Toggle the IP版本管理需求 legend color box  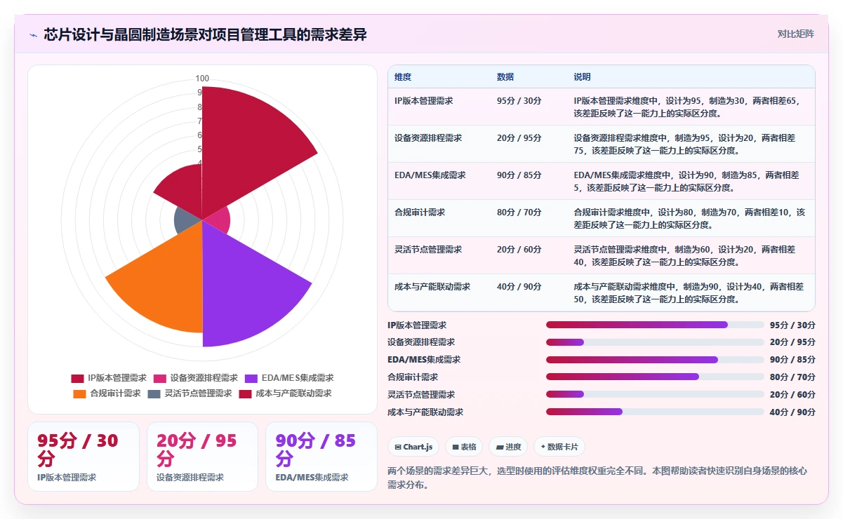coord(77,378)
